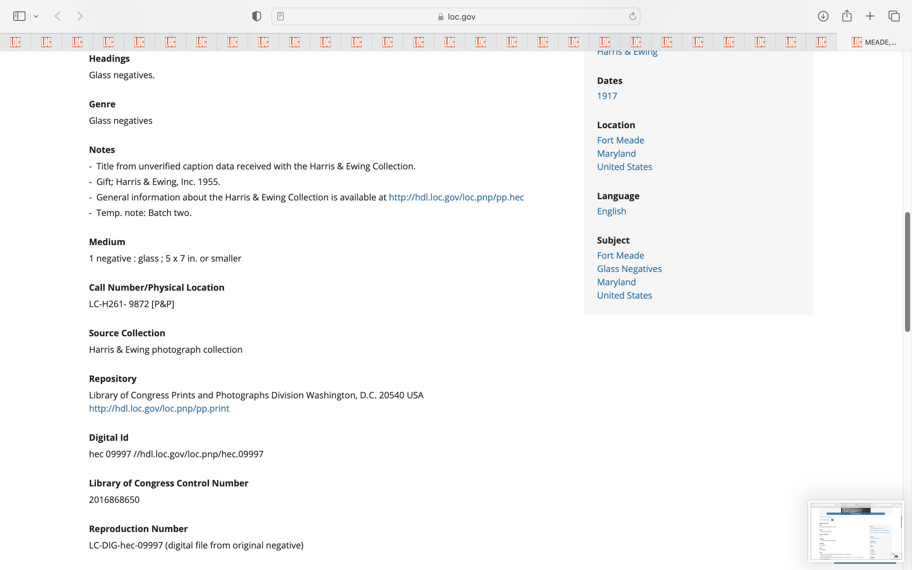
Task: Open the pp.hec Harris & Ewing link
Action: click(456, 197)
